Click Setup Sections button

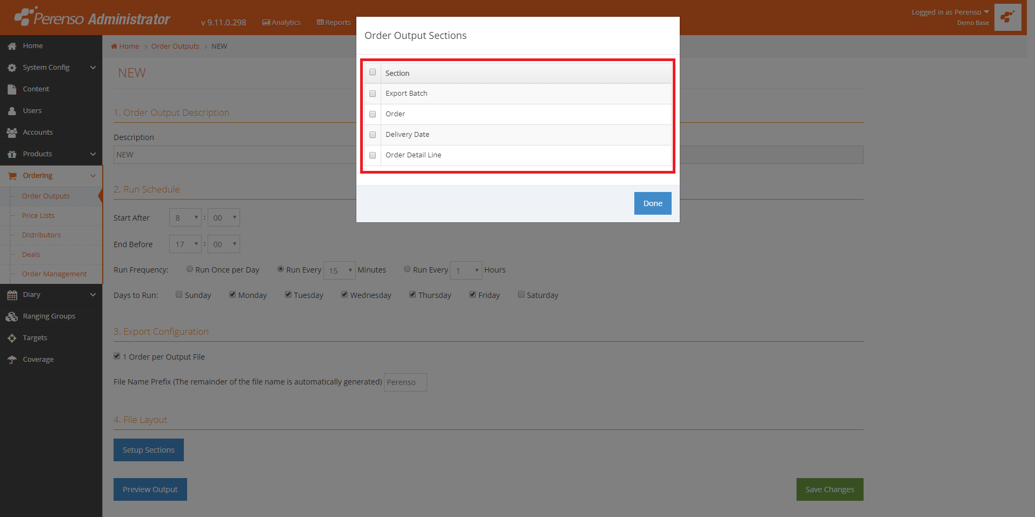[x=149, y=450]
